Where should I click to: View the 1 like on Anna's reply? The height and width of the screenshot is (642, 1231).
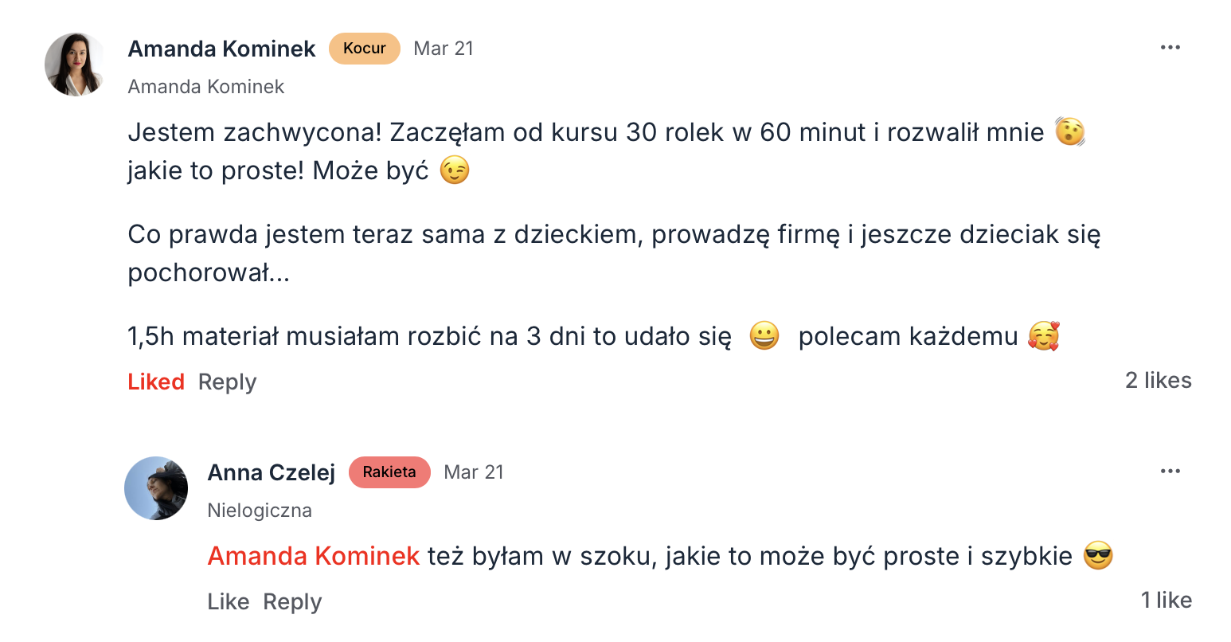coord(1166,601)
